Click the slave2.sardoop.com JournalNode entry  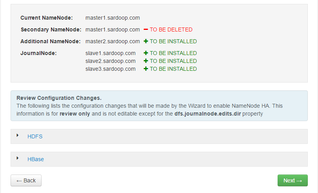pyautogui.click(x=111, y=61)
